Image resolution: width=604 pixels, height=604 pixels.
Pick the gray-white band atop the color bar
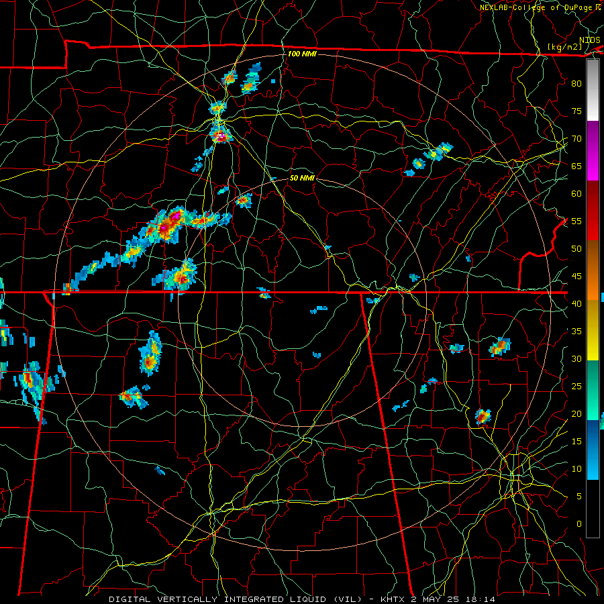pyautogui.click(x=593, y=90)
